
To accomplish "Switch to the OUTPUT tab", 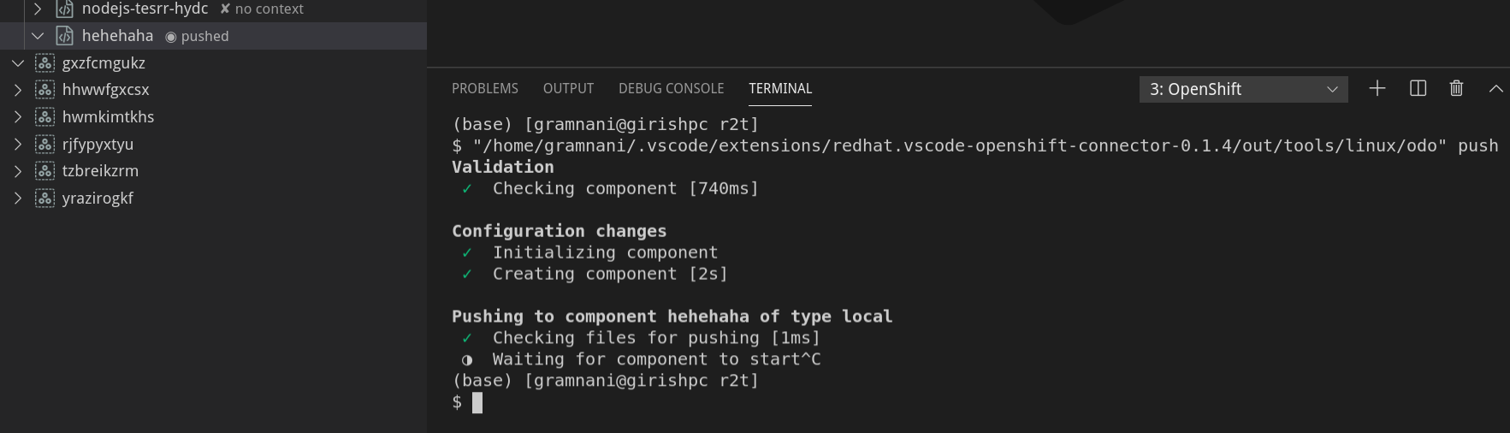I will (x=568, y=89).
